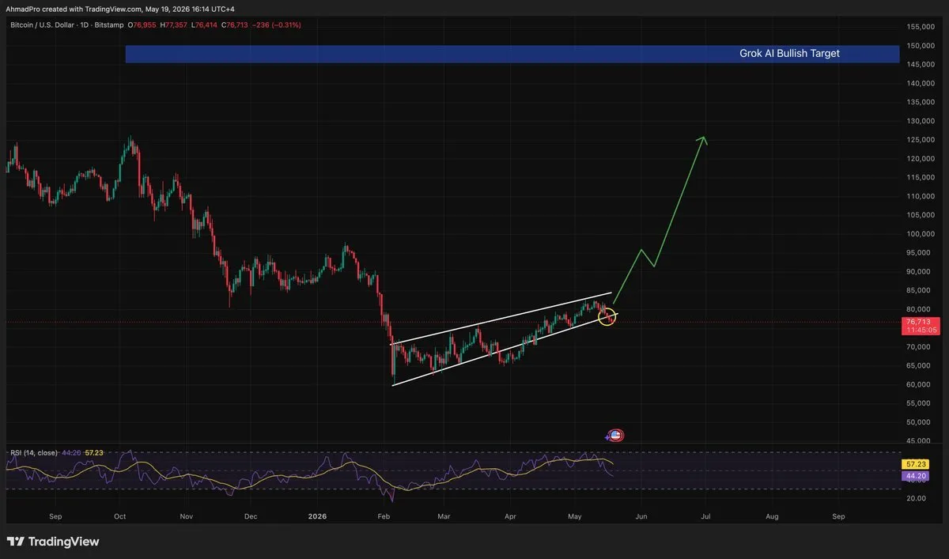Click the 140,000 price axis label
The width and height of the screenshot is (949, 559).
click(921, 83)
